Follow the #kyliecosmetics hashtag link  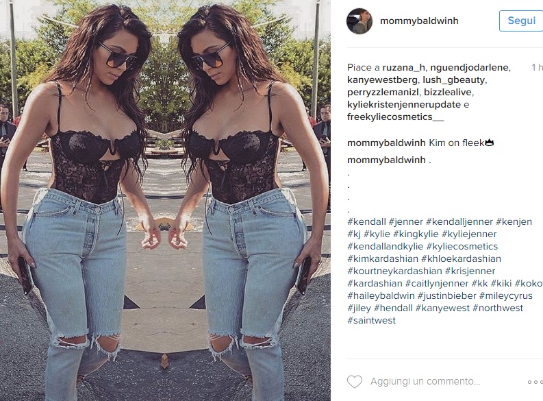pyautogui.click(x=462, y=246)
